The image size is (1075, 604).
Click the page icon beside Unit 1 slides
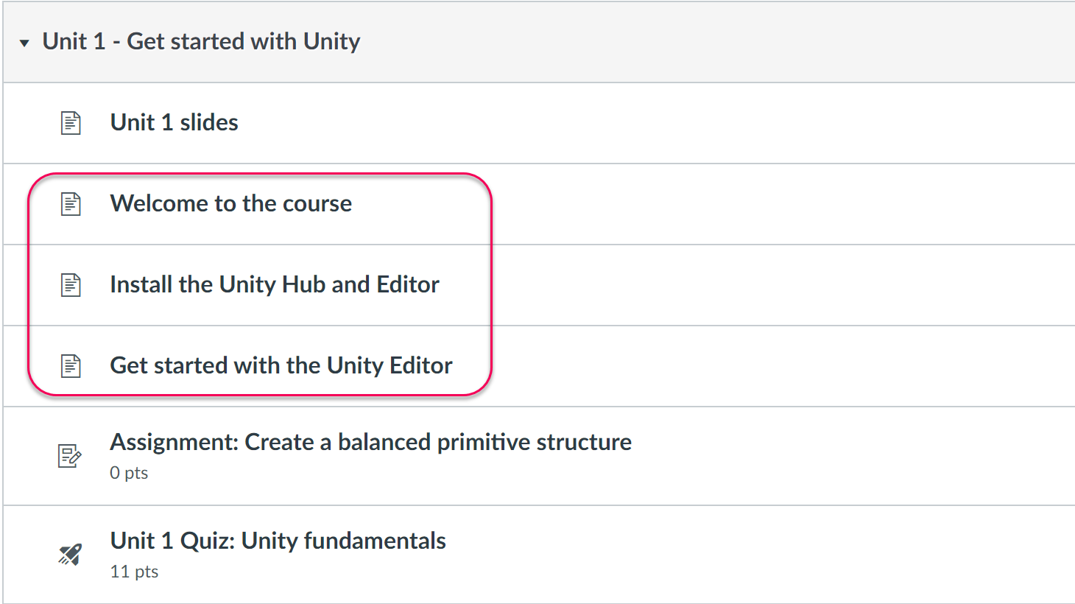71,123
